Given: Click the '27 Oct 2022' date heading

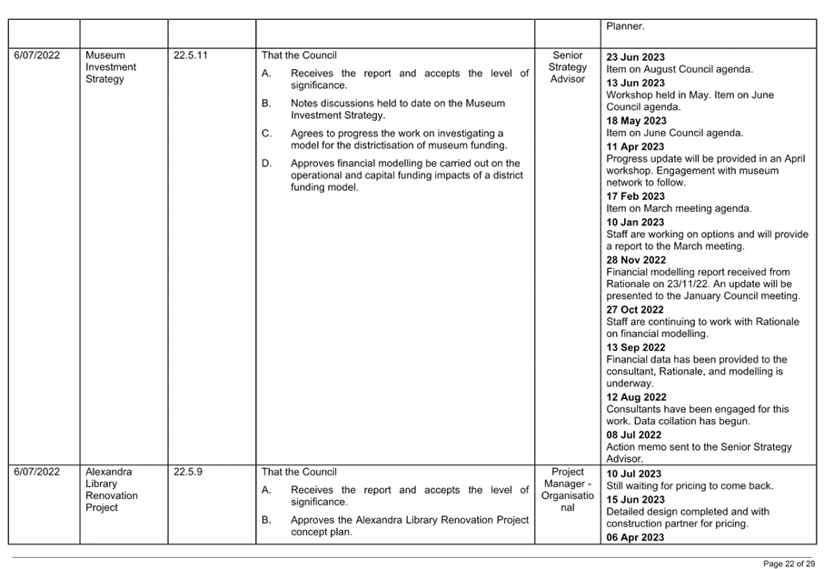Looking at the screenshot, I should (635, 310).
